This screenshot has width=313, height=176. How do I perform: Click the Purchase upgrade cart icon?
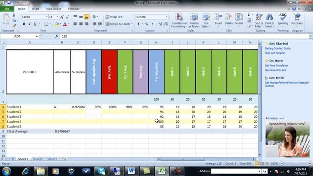[x=297, y=20]
